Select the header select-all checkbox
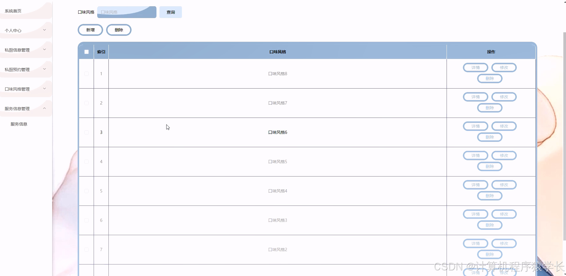This screenshot has width=566, height=276. pos(87,52)
